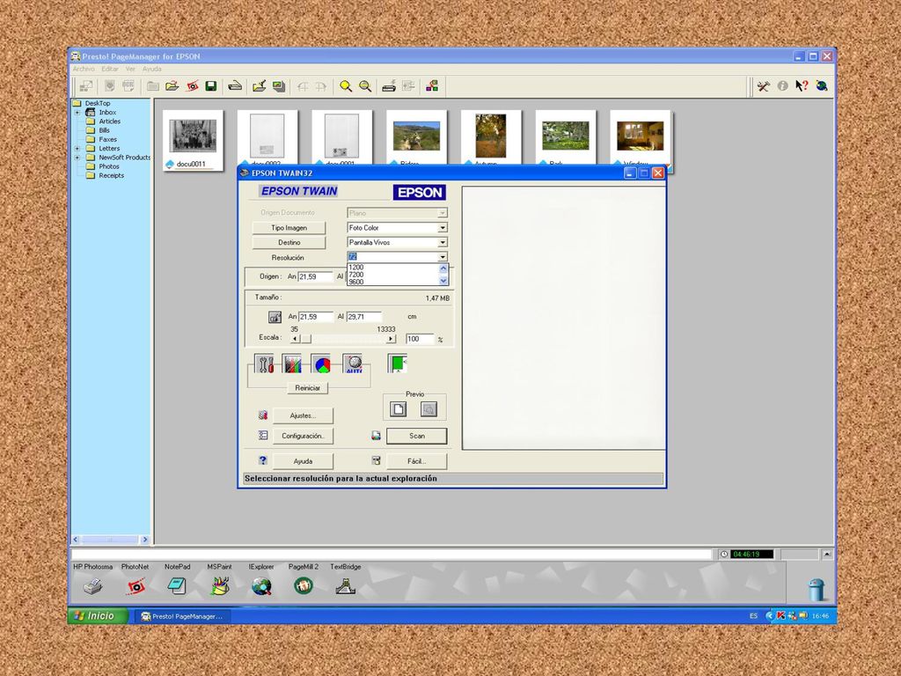Viewport: 901px width, 676px height.
Task: Launch IExplorer from the application bar
Action: pos(261,586)
